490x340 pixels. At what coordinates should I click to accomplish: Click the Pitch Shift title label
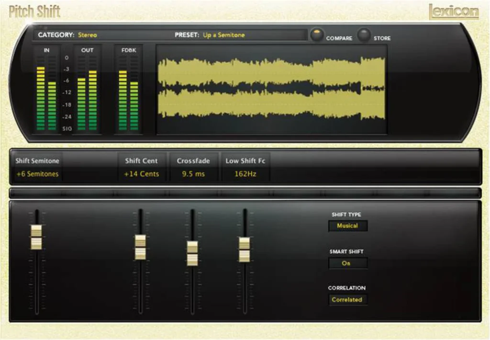(x=34, y=11)
